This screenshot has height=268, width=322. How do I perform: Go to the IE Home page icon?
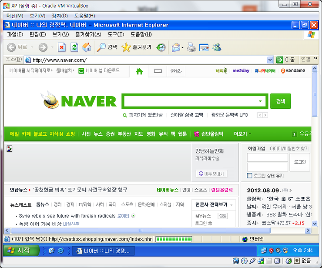point(87,47)
